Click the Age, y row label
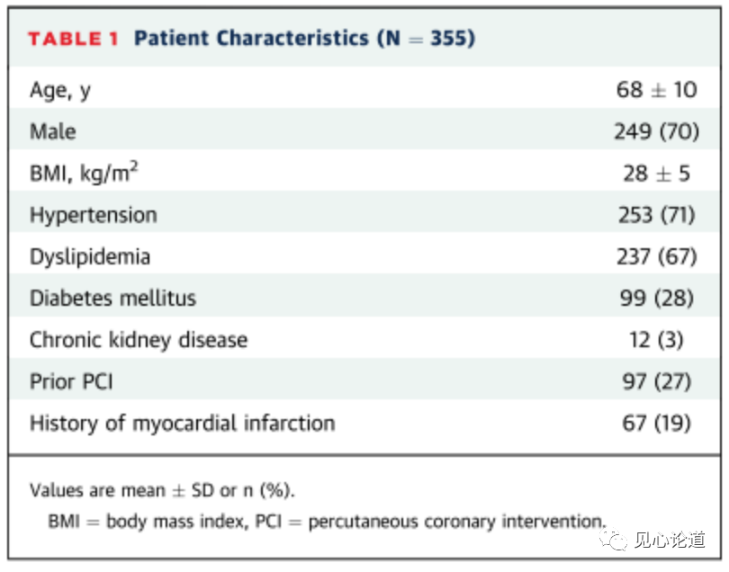 [x=60, y=90]
